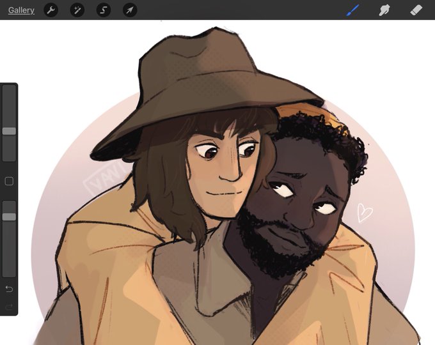Open the Actions wrench menu
This screenshot has width=435, height=345.
coord(51,10)
